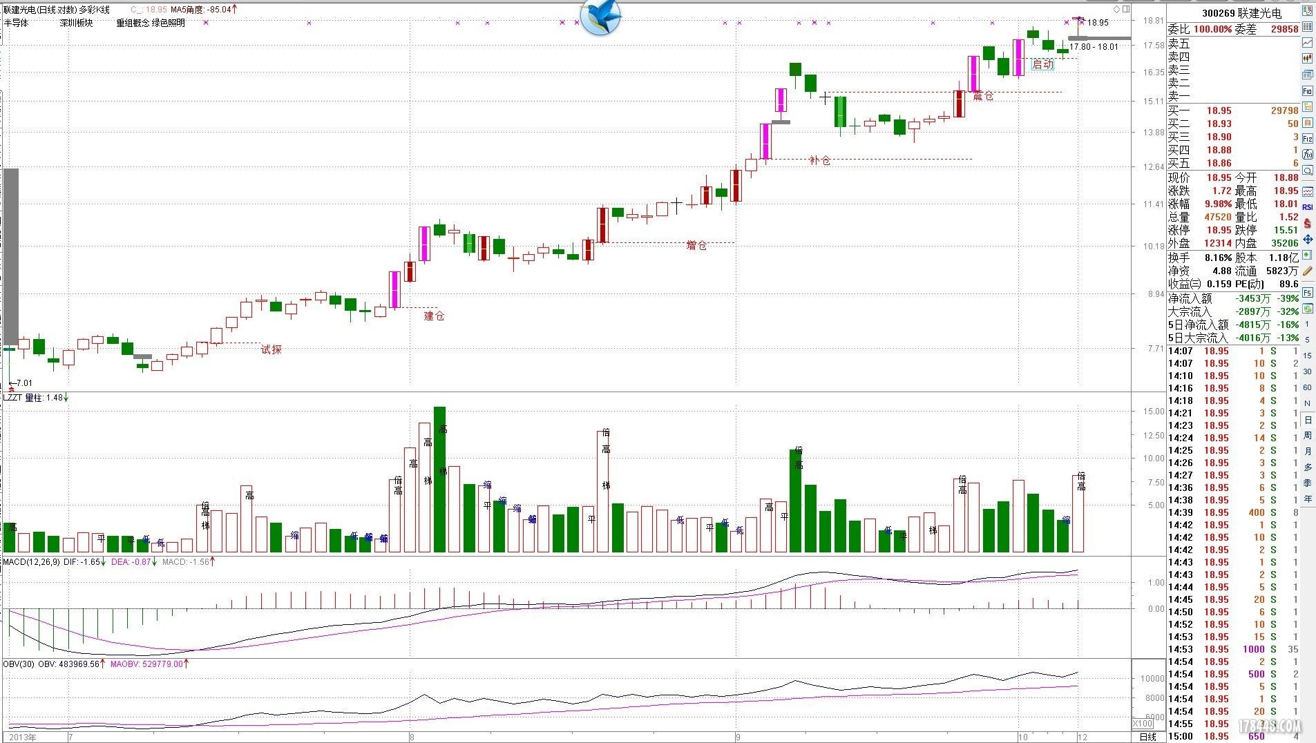The height and width of the screenshot is (743, 1316).
Task: Click the magnifier search icon in sidebar
Action: click(1308, 171)
